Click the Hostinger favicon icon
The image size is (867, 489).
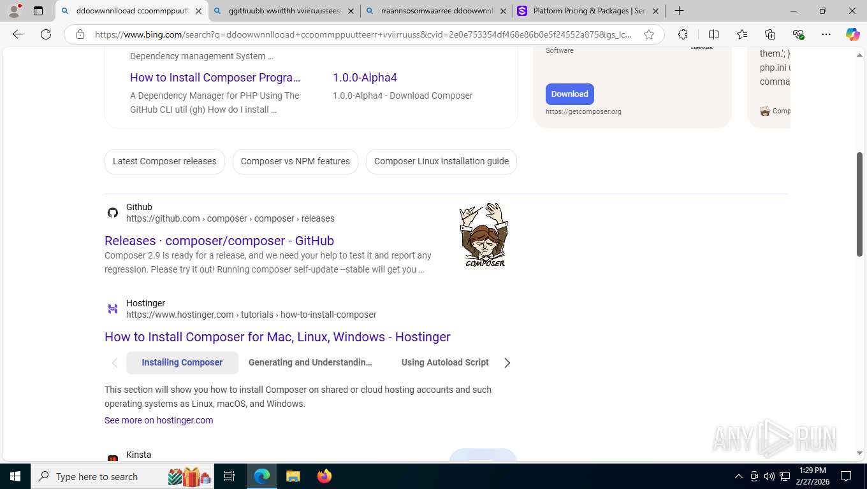tap(113, 309)
